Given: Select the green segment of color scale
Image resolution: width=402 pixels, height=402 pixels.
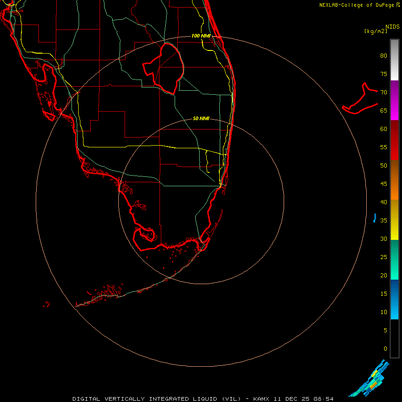Looking at the screenshot, I should click(394, 260).
